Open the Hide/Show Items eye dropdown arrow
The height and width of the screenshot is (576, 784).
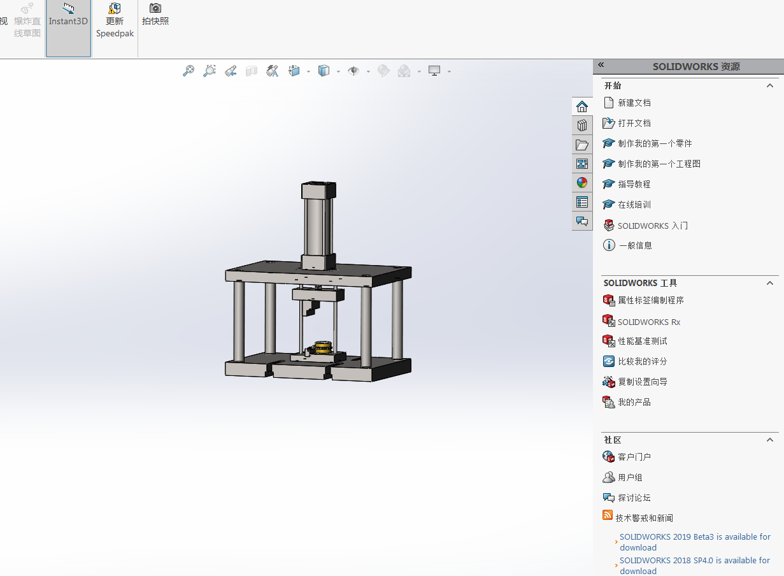click(368, 72)
